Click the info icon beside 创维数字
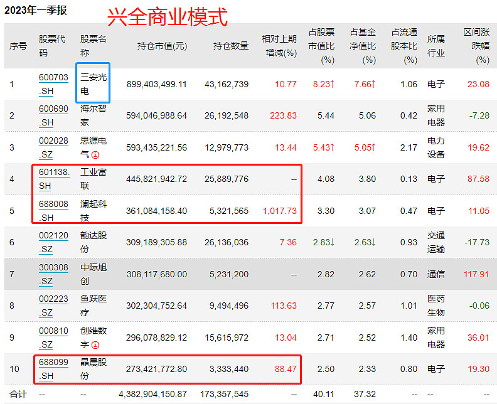 click(95, 345)
